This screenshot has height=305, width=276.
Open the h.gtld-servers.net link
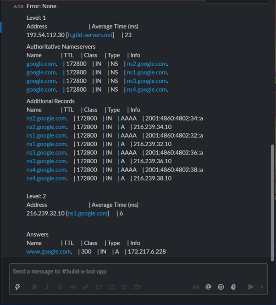pyautogui.click(x=90, y=35)
